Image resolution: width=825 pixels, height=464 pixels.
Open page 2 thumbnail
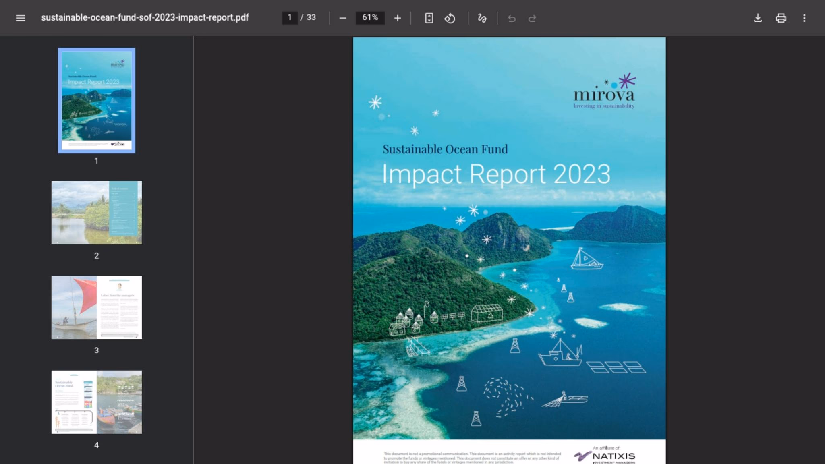(97, 213)
